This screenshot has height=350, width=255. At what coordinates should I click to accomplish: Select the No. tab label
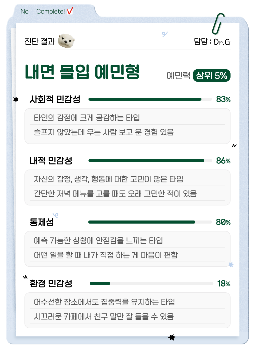coord(25,11)
